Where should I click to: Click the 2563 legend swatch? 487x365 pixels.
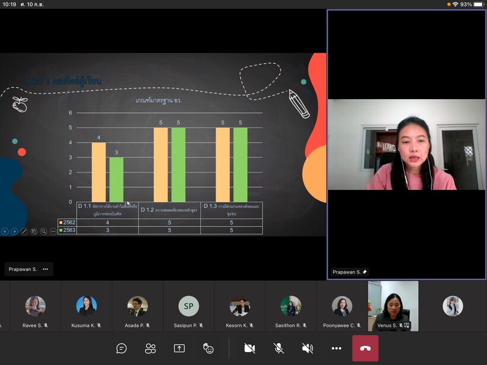pos(61,230)
